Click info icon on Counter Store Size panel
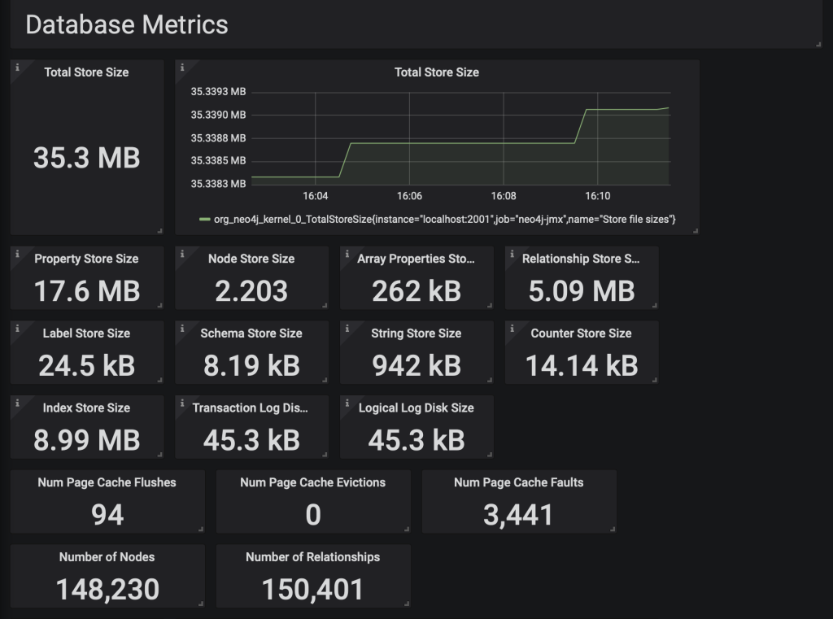The width and height of the screenshot is (833, 619). click(x=512, y=329)
